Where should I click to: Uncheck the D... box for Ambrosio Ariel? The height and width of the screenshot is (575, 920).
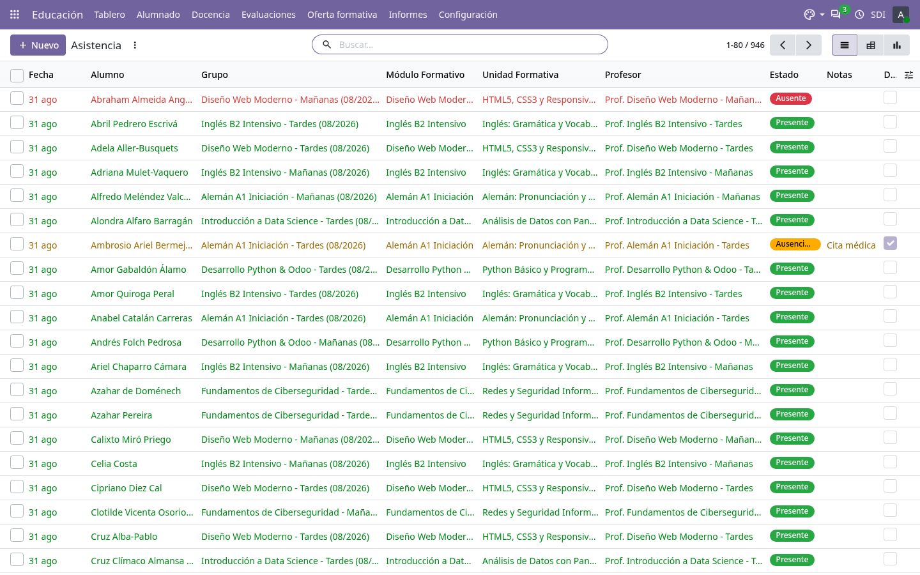pos(890,243)
